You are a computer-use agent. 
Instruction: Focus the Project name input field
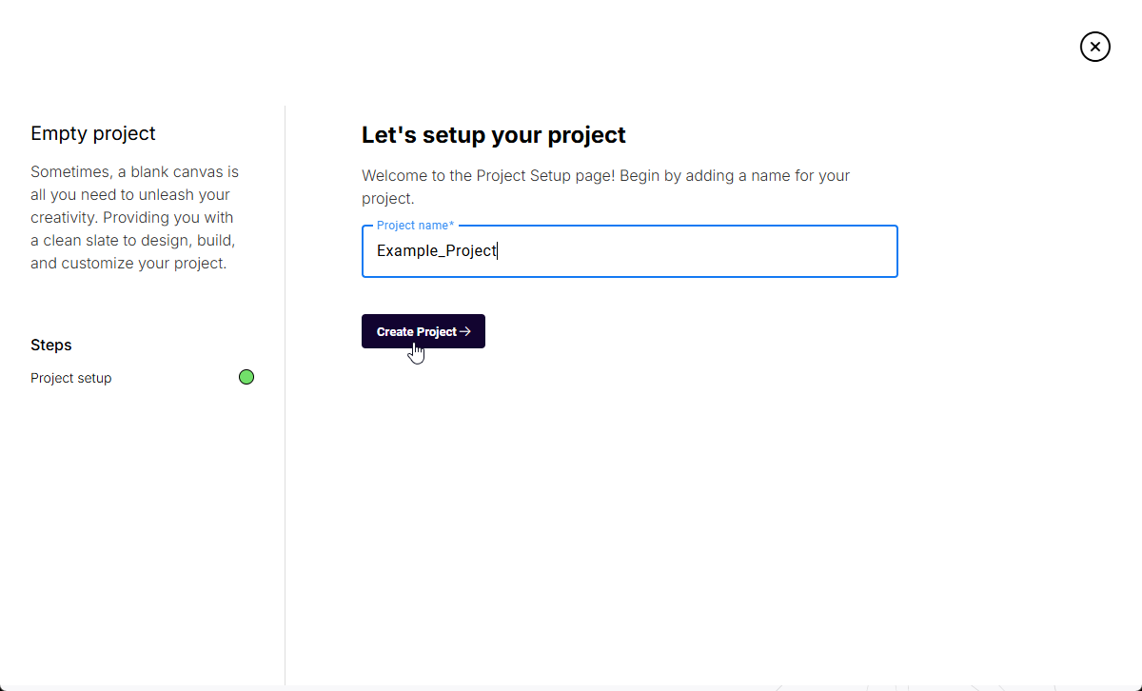pyautogui.click(x=628, y=251)
